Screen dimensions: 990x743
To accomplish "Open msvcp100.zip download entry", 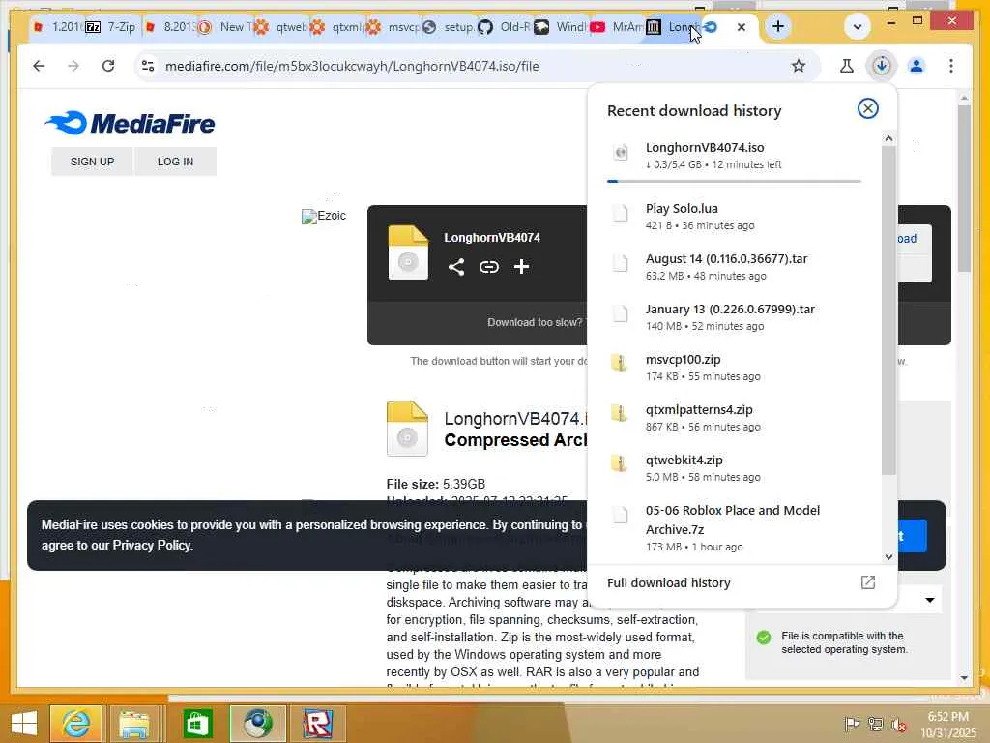I will coord(734,367).
